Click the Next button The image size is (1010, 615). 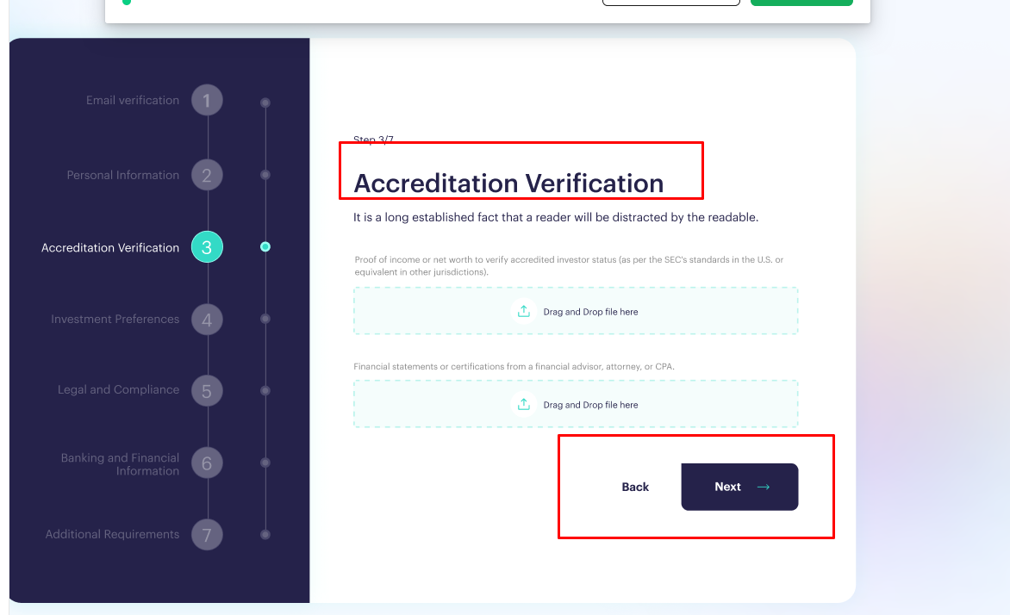point(739,487)
